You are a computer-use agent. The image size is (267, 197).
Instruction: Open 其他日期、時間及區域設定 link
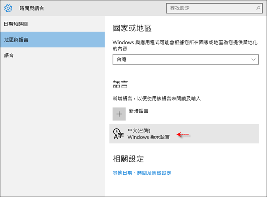(142, 173)
